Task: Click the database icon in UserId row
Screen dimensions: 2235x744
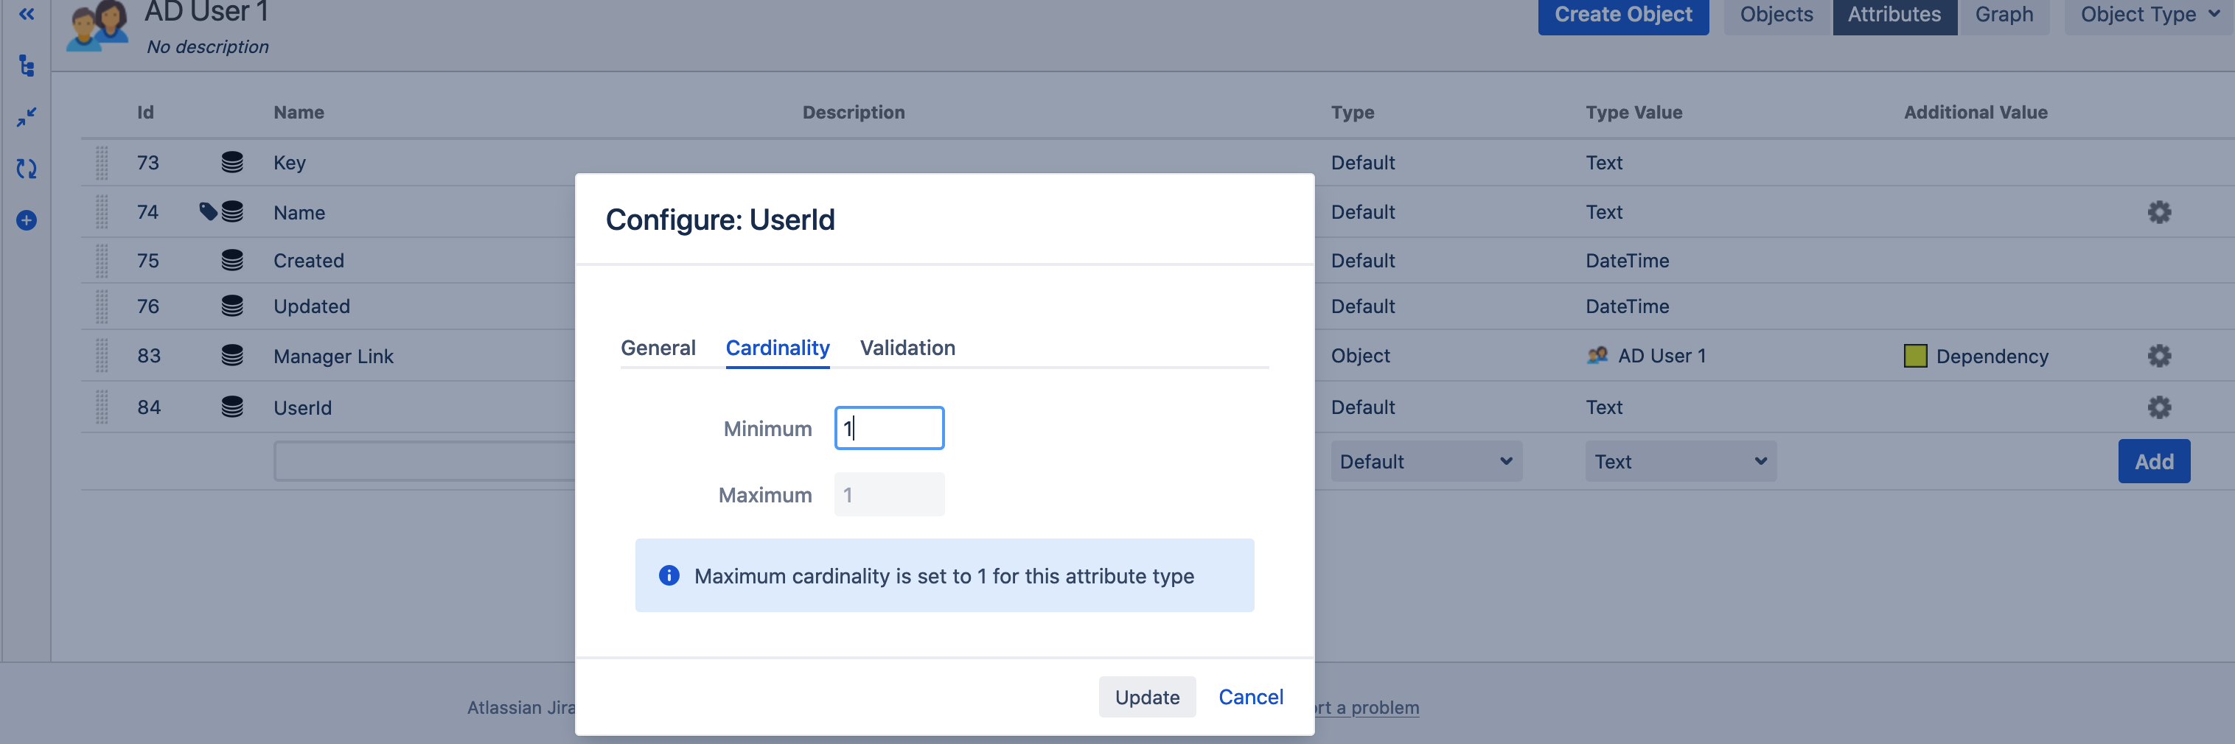Action: tap(231, 407)
